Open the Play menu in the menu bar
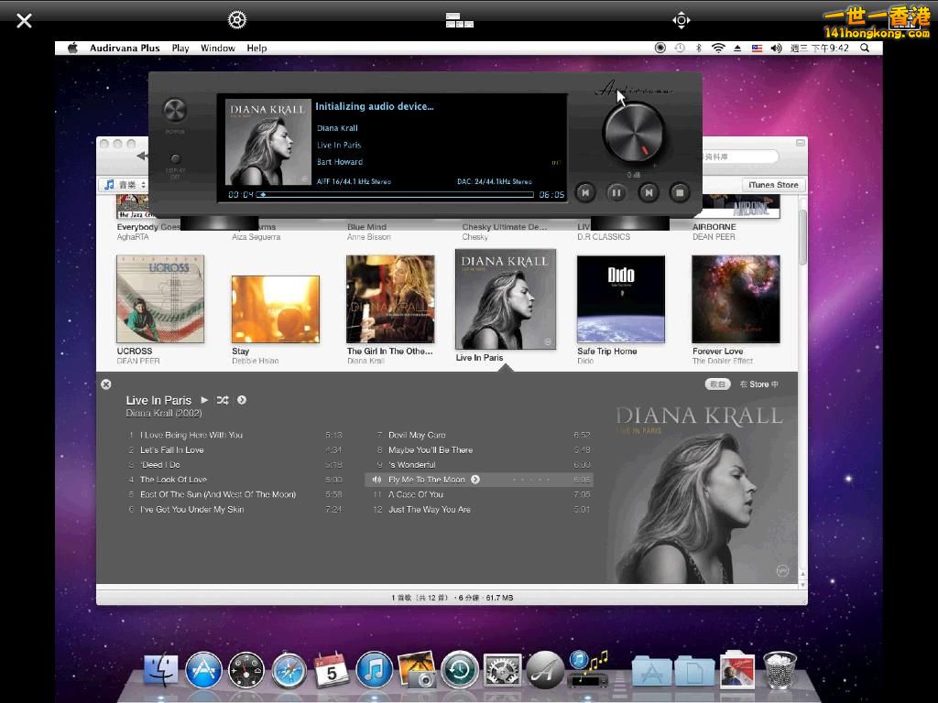Image resolution: width=938 pixels, height=703 pixels. (180, 49)
